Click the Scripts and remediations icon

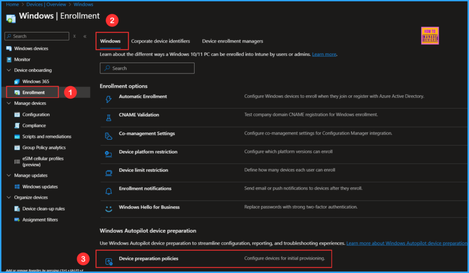(x=17, y=136)
